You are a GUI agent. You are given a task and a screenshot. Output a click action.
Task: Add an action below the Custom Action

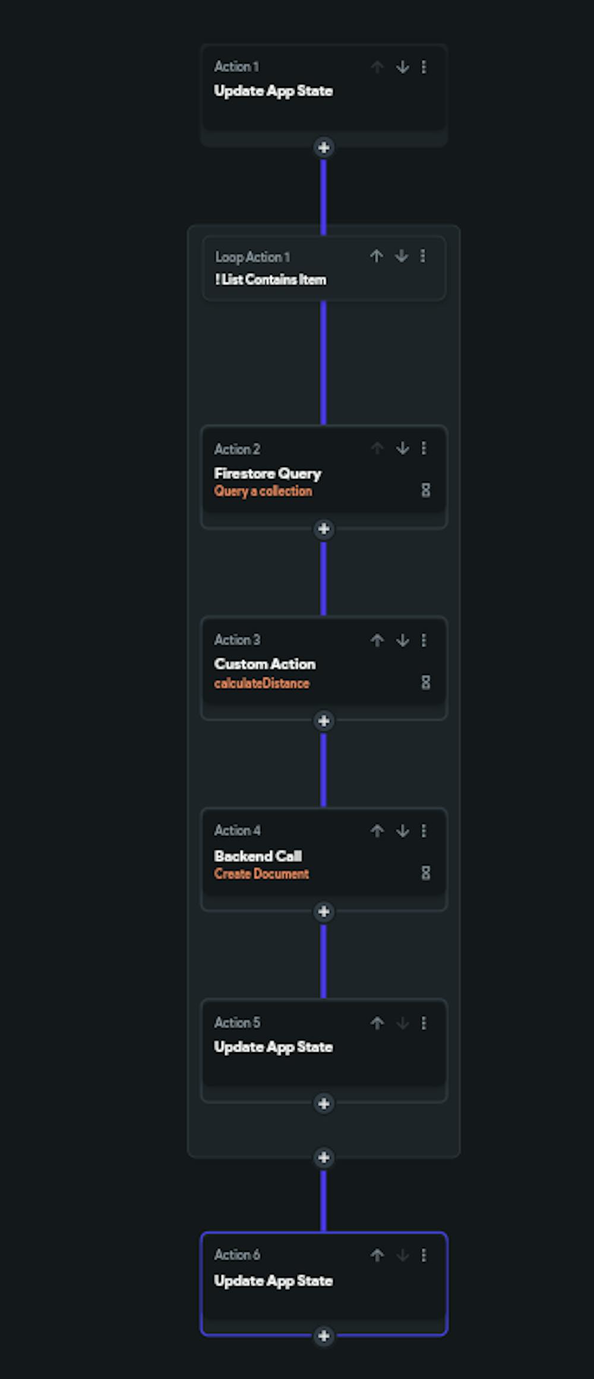pyautogui.click(x=324, y=721)
